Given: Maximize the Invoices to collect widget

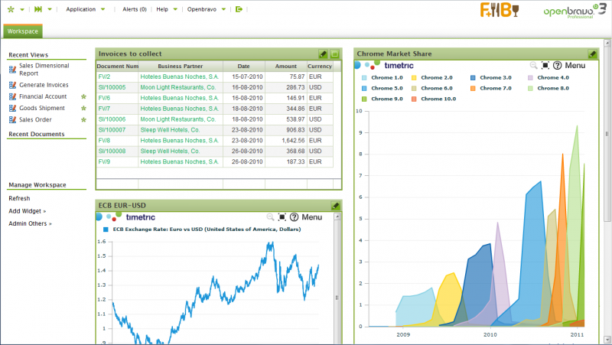Looking at the screenshot, I should pos(334,54).
